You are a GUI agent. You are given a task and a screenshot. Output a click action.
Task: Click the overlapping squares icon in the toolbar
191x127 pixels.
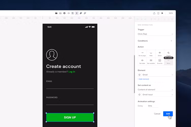[81, 13]
